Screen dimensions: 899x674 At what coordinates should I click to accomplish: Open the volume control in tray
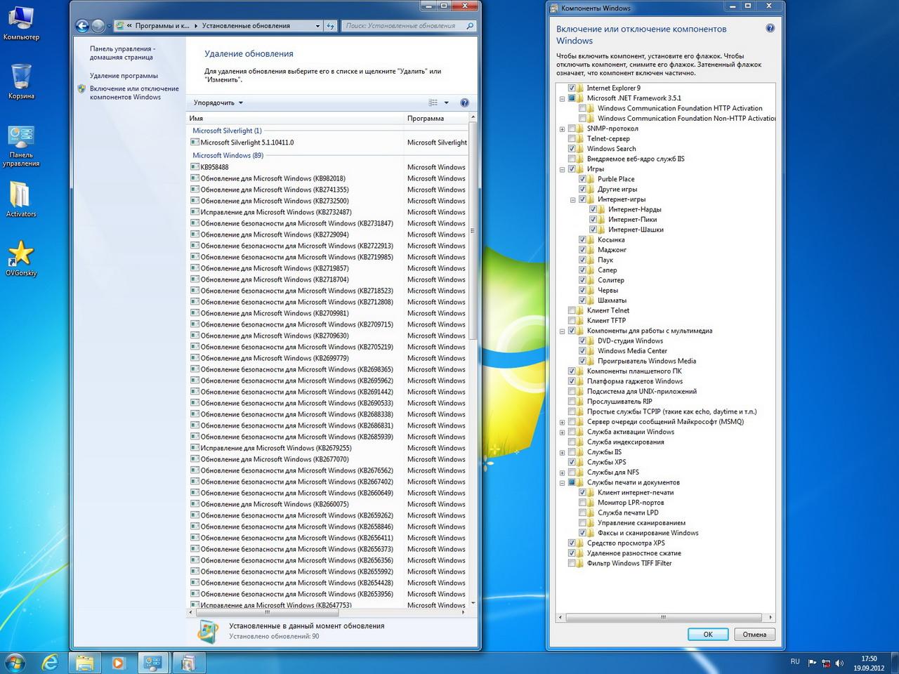click(839, 662)
